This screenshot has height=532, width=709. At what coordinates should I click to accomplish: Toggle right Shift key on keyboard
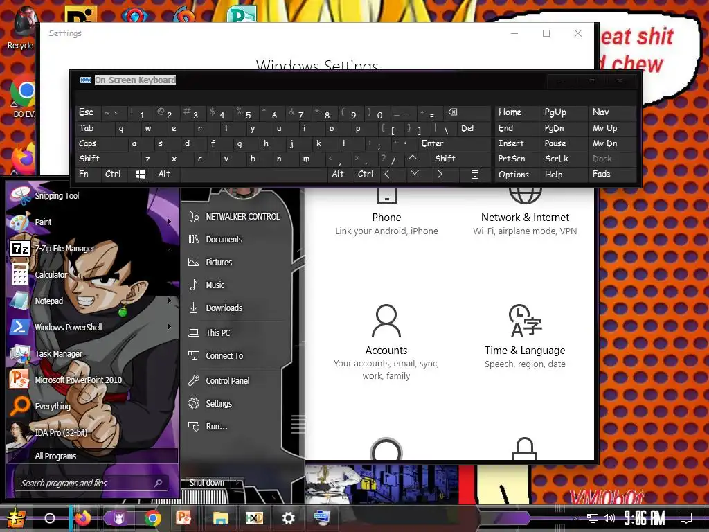460,159
